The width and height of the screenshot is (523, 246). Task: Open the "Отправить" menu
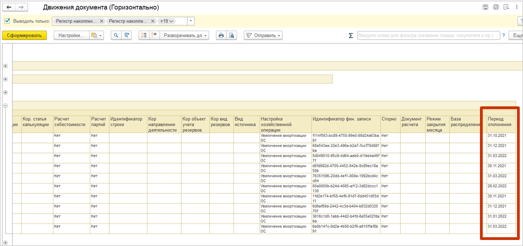(x=263, y=36)
